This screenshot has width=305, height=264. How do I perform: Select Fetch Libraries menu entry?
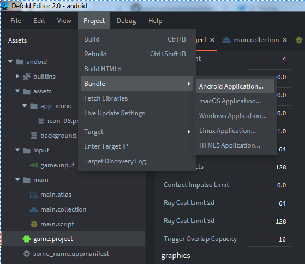tap(137, 98)
